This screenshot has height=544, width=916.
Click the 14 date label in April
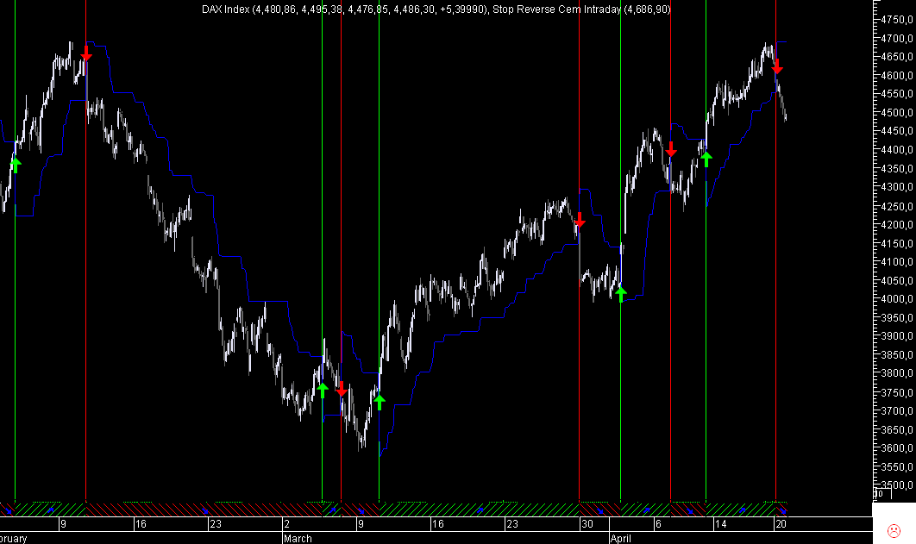721,524
